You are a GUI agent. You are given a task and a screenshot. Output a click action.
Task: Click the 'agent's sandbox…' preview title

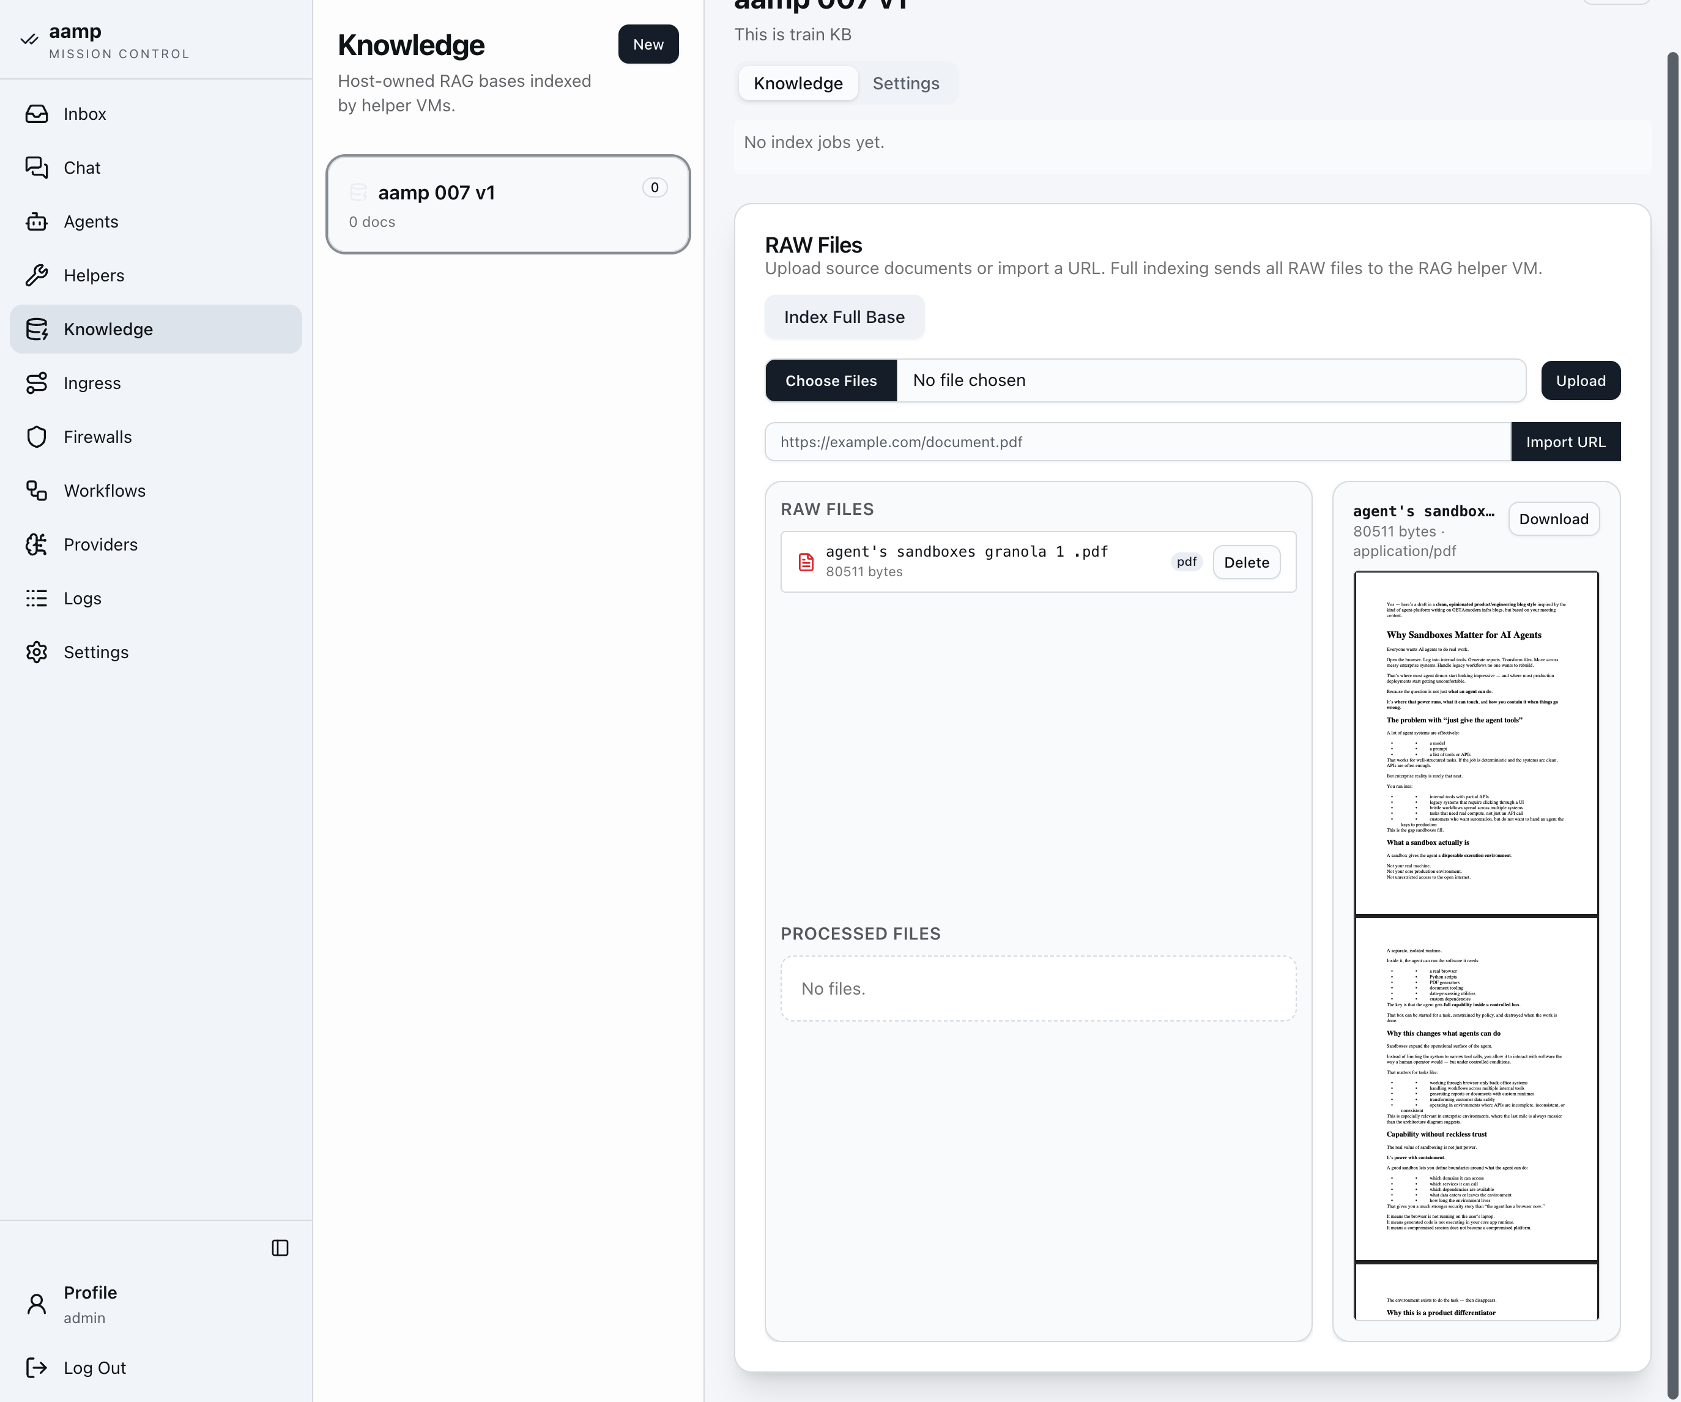[1423, 511]
